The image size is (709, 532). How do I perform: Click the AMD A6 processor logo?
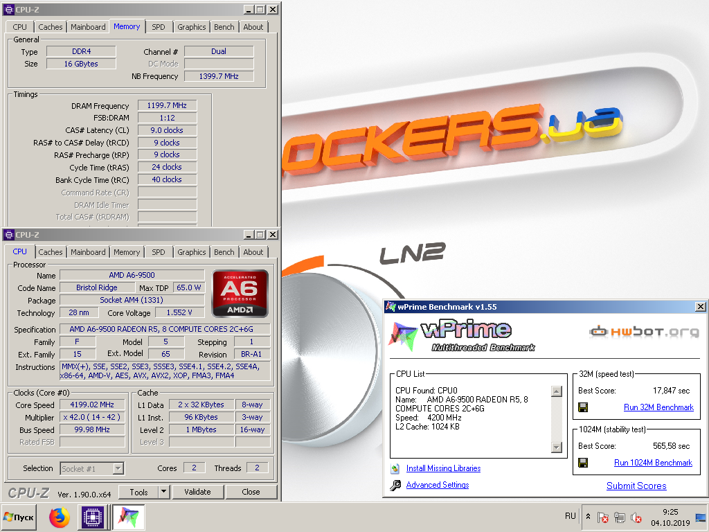(240, 293)
